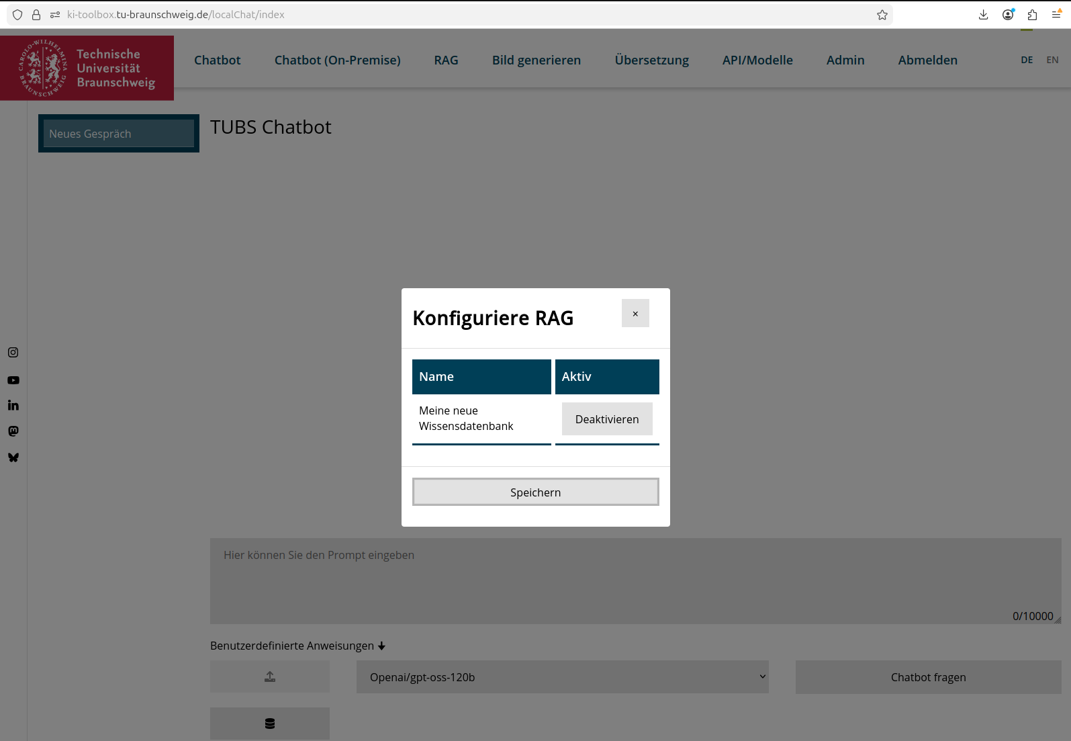Bookmark page with the star icon

(882, 15)
